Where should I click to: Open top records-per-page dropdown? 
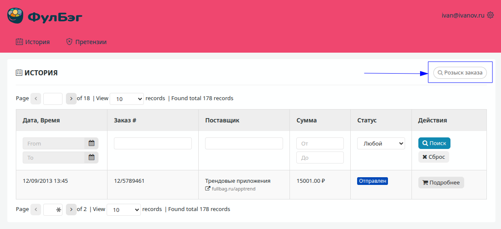pyautogui.click(x=127, y=99)
